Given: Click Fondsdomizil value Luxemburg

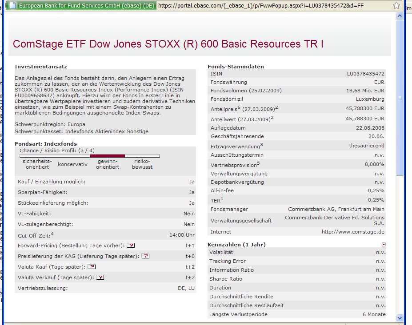Looking at the screenshot, I should click(370, 99).
